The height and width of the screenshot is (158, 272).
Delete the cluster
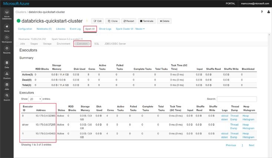click(x=165, y=21)
